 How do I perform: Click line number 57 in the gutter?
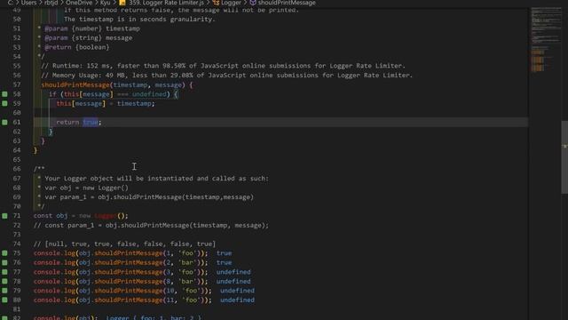tap(17, 84)
